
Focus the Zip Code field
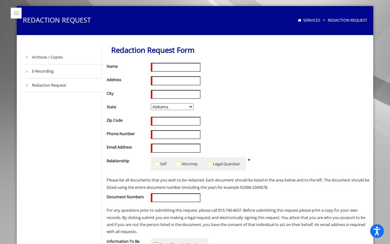176,121
